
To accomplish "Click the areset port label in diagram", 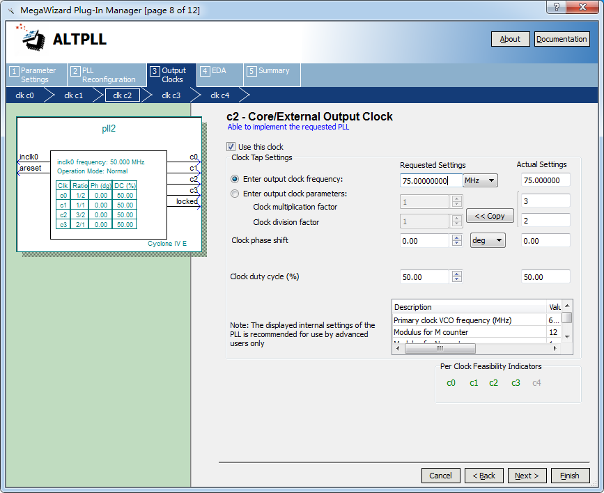I will pos(31,168).
